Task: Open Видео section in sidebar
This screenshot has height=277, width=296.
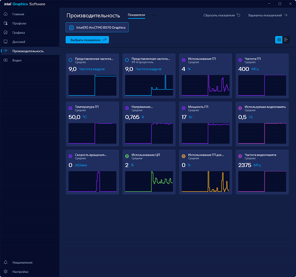Action: click(x=17, y=60)
